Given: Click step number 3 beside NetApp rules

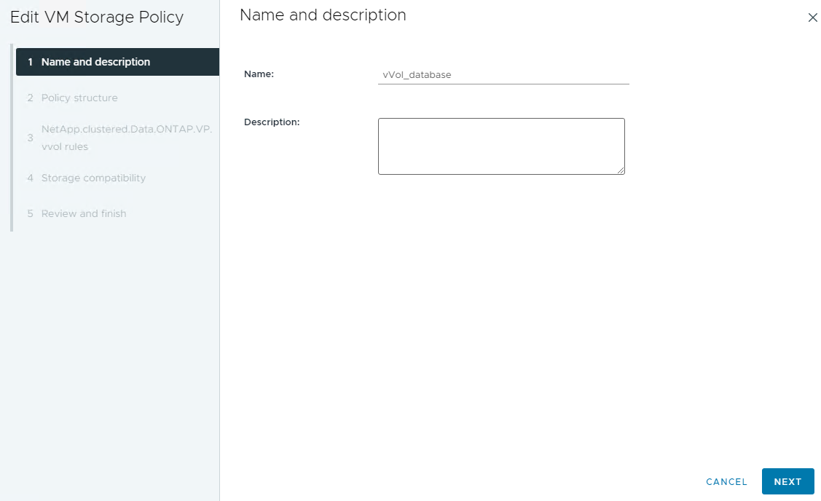Looking at the screenshot, I should (x=30, y=138).
